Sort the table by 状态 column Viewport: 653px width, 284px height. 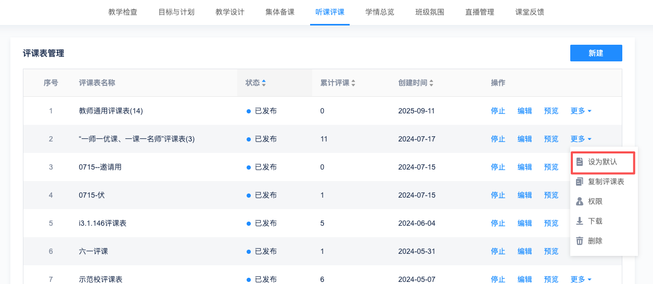click(x=264, y=83)
